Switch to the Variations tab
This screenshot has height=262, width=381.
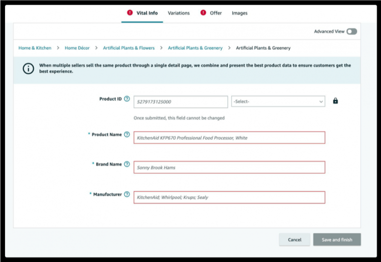[179, 13]
